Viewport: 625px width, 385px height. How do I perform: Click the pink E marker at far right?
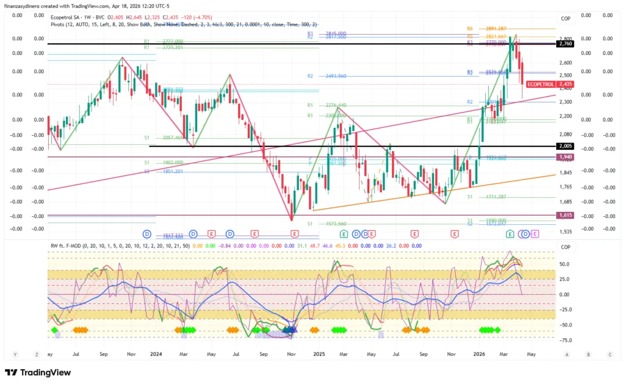click(535, 234)
